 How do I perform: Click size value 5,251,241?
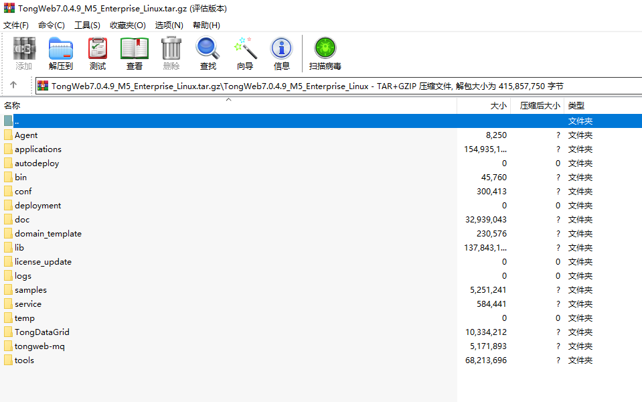click(x=488, y=289)
